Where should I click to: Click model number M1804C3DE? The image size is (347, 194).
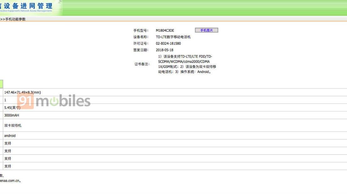click(165, 30)
